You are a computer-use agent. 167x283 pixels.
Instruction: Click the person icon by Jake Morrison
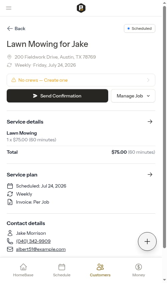pos(10,233)
